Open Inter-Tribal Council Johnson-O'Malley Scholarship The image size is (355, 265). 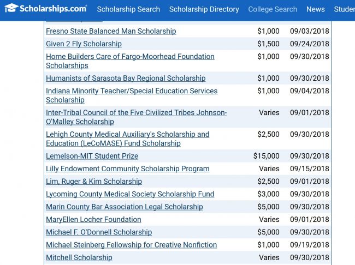point(136,113)
